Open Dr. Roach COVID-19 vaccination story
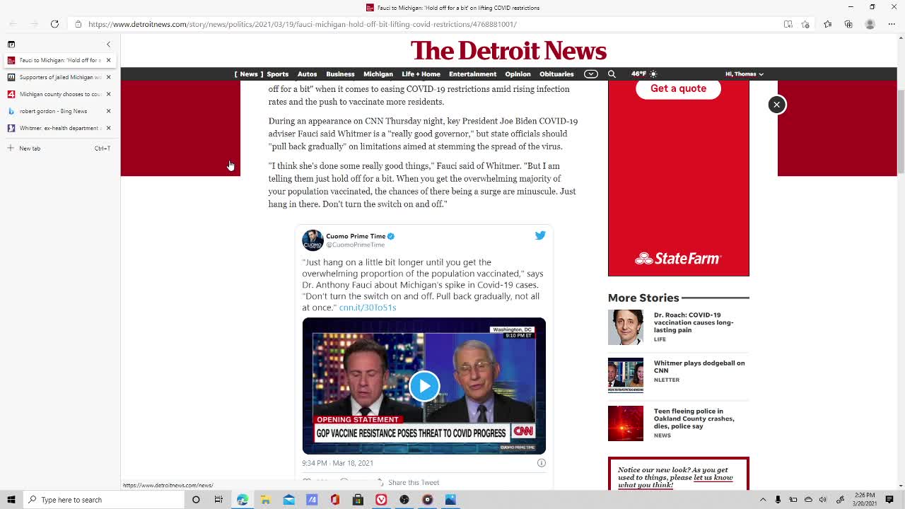905x509 pixels. click(693, 322)
